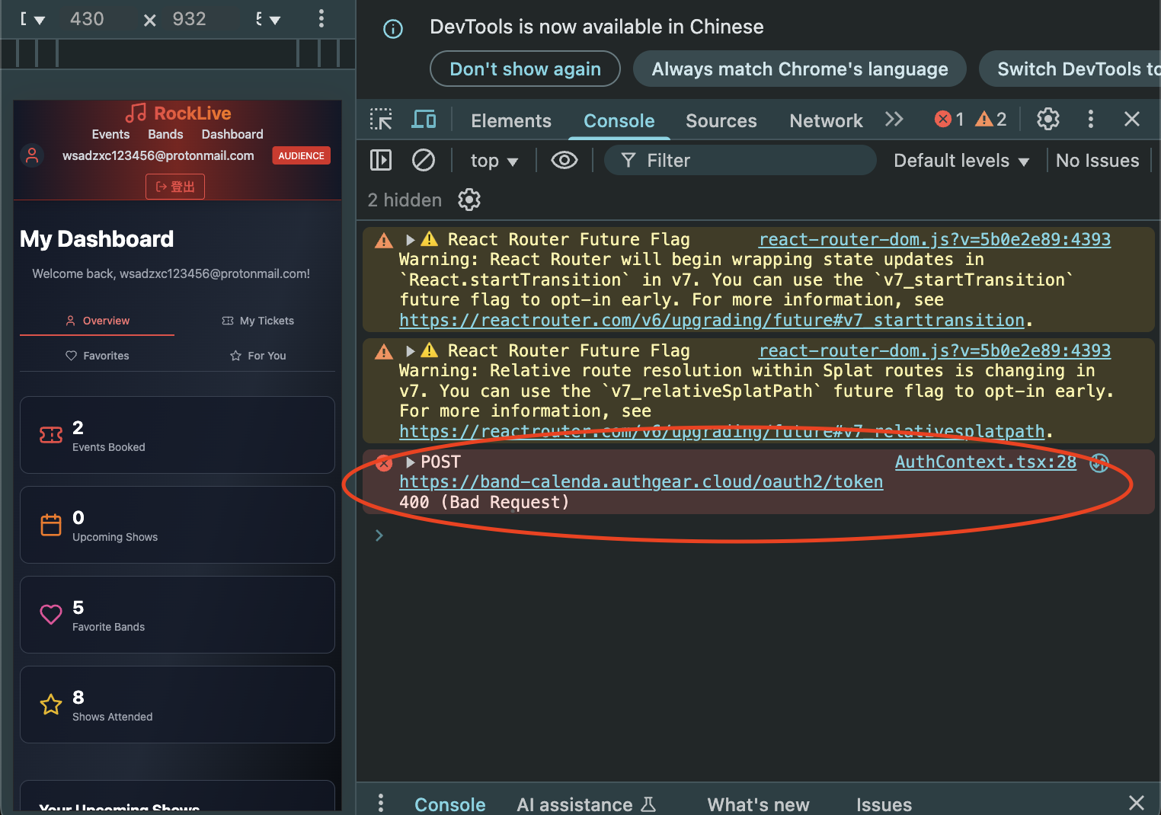The height and width of the screenshot is (815, 1161).
Task: Toggle the device toolbar icon
Action: click(424, 120)
